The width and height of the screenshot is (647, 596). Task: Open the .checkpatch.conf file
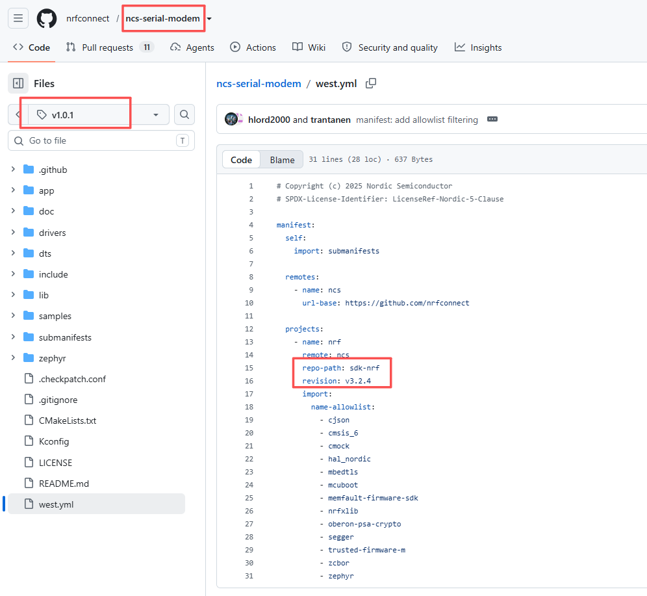point(72,379)
